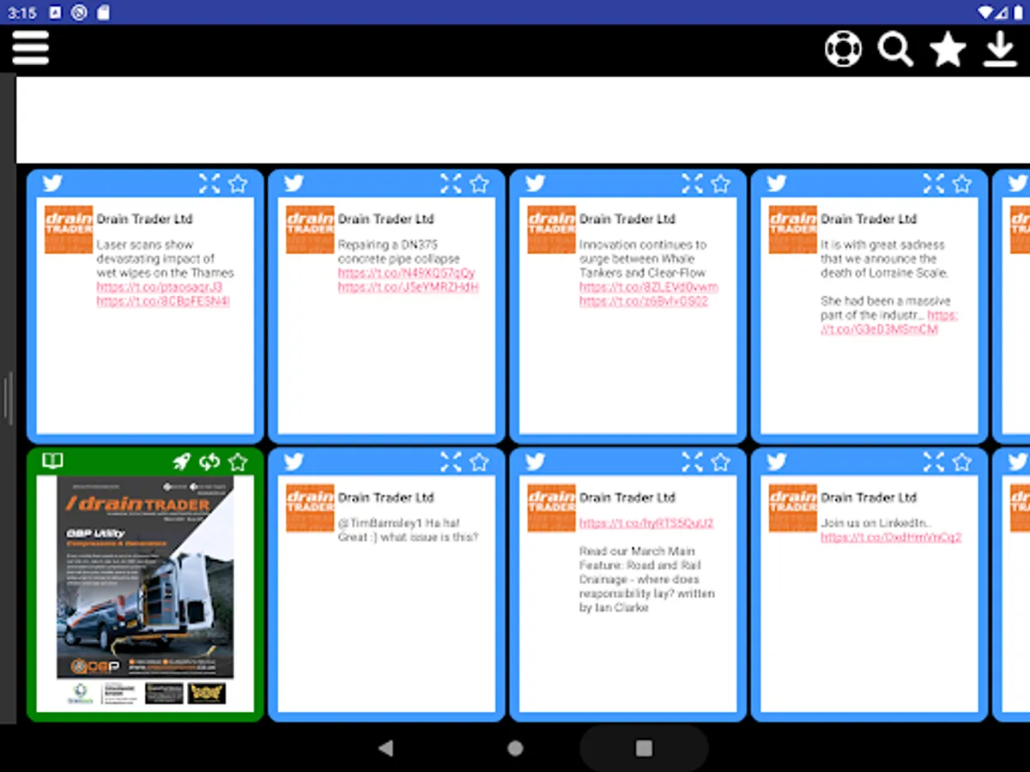
Task: Expand the Laser scans wet wipes tweet
Action: 209,183
